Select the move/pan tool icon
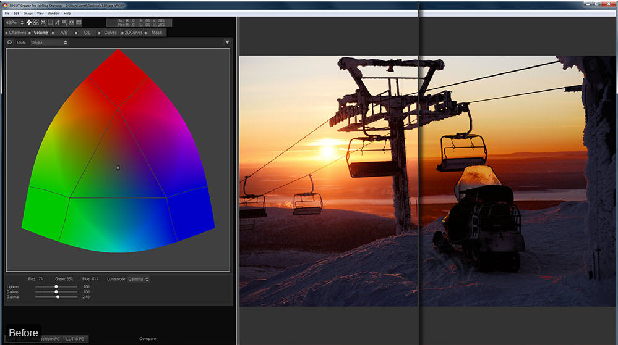 (29, 22)
